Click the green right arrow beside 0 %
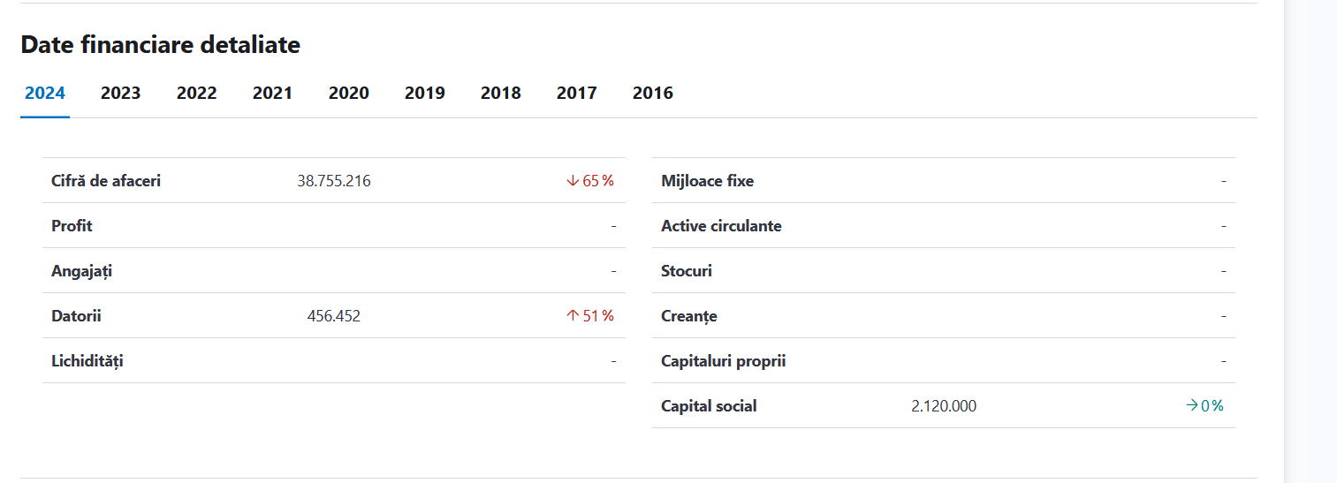This screenshot has height=483, width=1337. pos(1192,406)
